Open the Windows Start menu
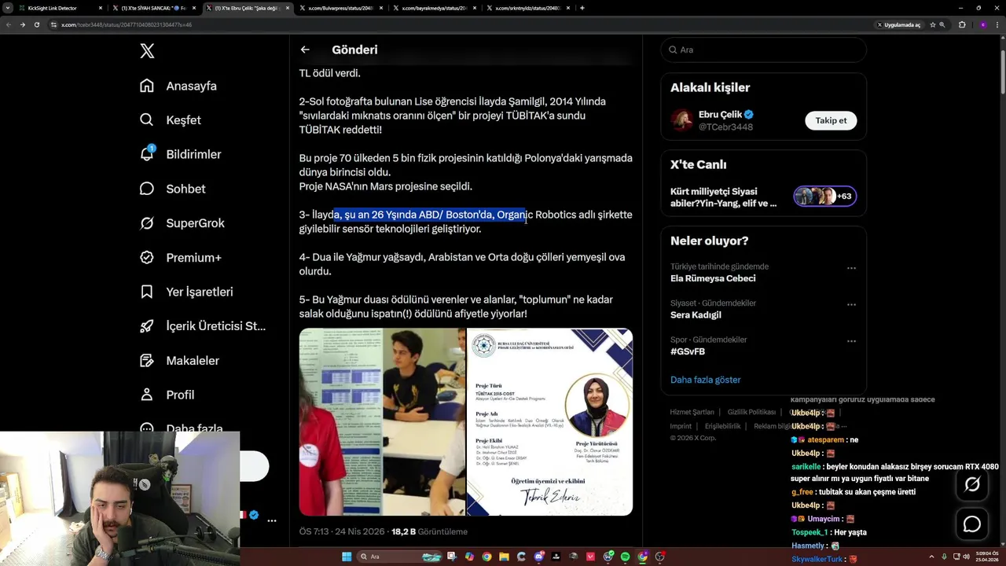The image size is (1006, 566). [x=347, y=557]
